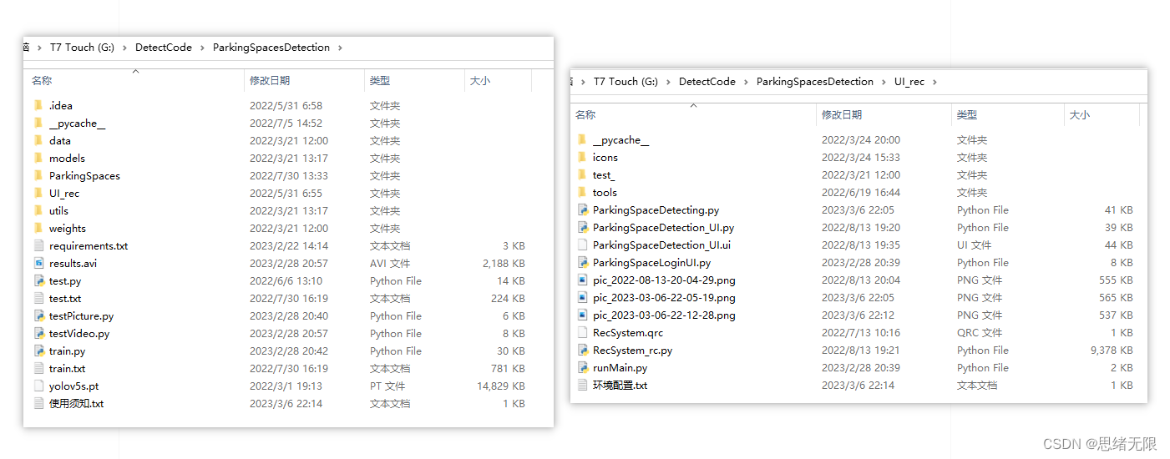Click the ParkingSpaceLoginUI.py file icon
The height and width of the screenshot is (459, 1170).
582,262
